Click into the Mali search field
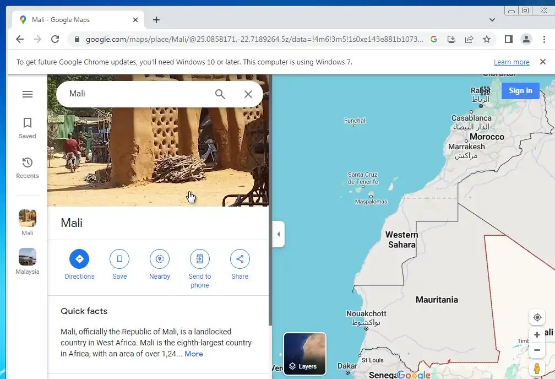Screen dimensions: 555x379 (138, 94)
